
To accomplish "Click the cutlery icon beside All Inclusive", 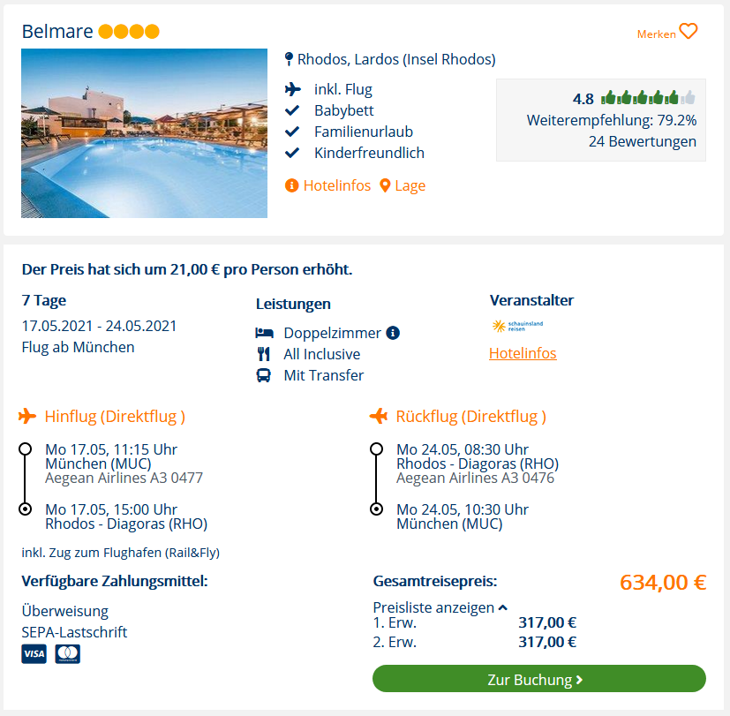I will (264, 354).
